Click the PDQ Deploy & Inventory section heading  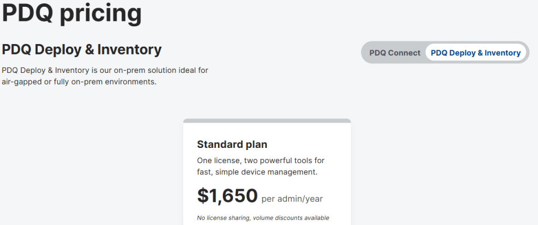tap(81, 50)
